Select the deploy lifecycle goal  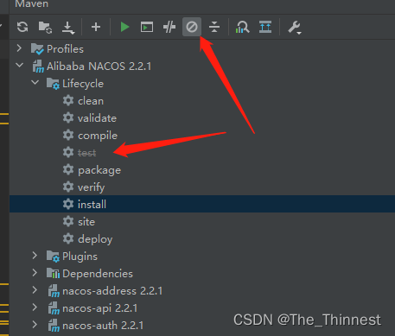(95, 239)
